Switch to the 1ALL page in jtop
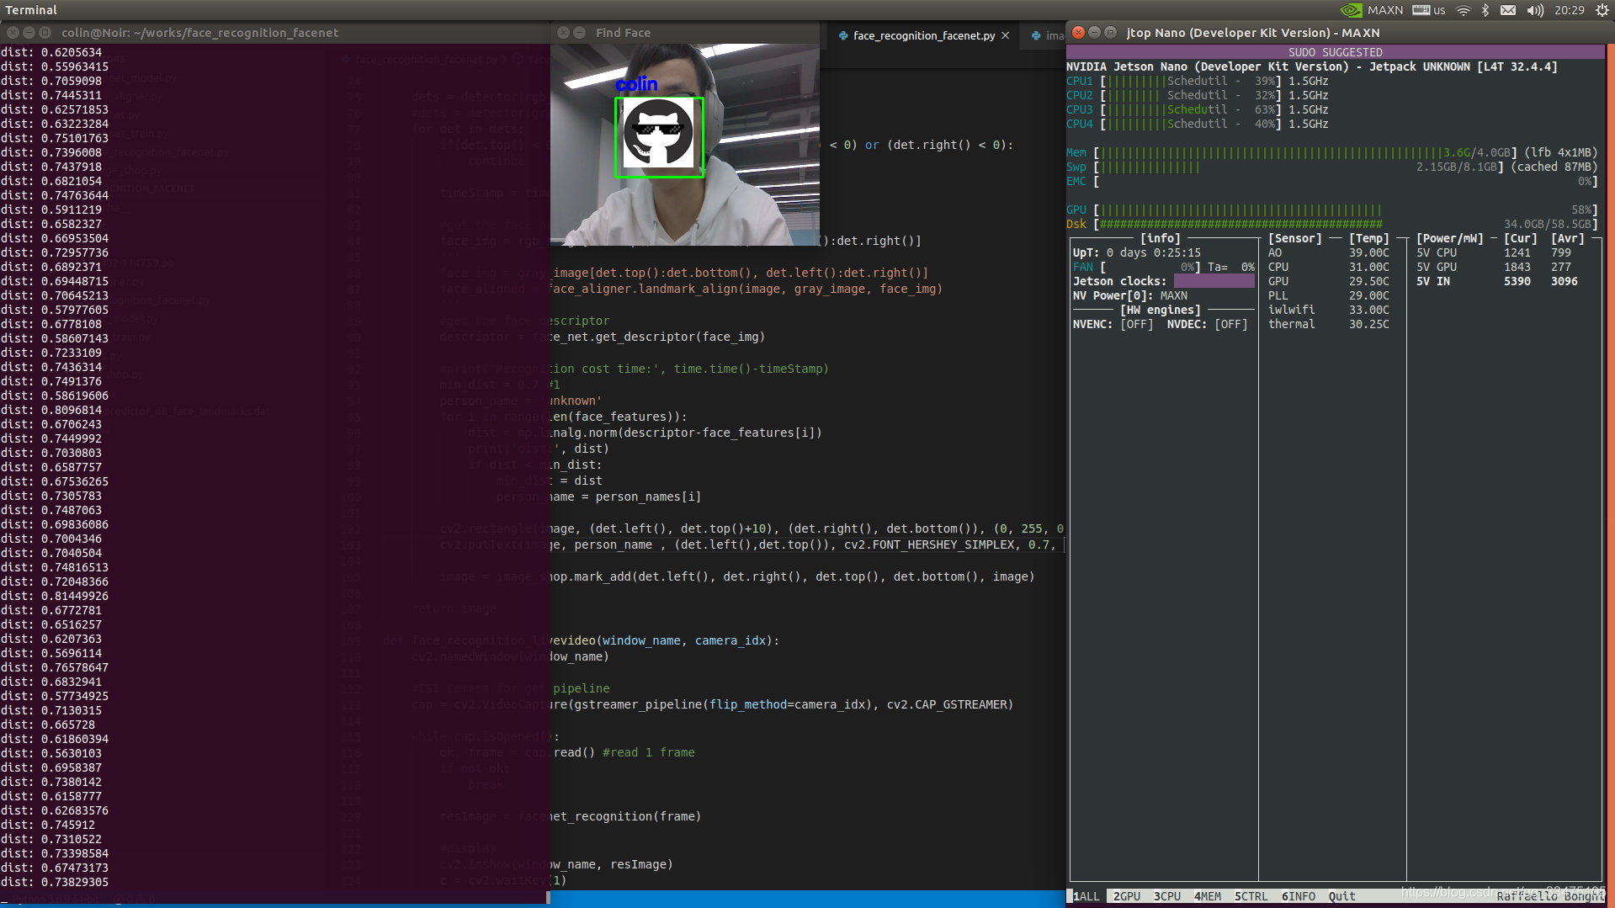 click(1086, 896)
